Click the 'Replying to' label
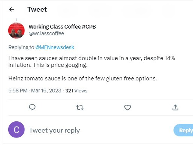Image resolution: width=193 pixels, height=145 pixels. click(21, 47)
